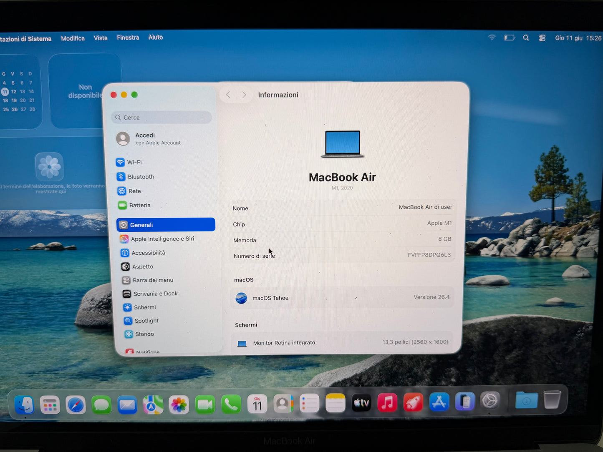The height and width of the screenshot is (452, 603).
Task: Open Phone app from the Dock
Action: 231,404
